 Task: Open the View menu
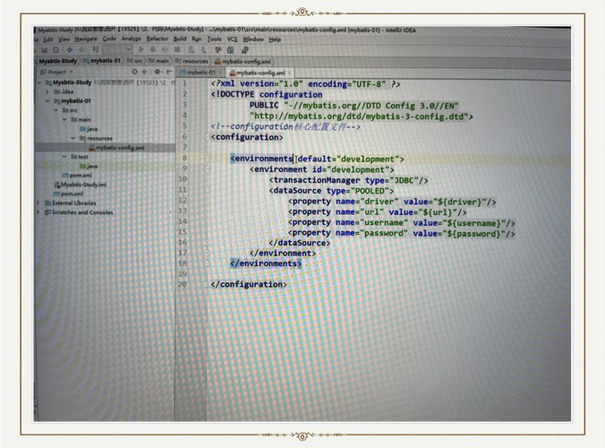point(64,39)
